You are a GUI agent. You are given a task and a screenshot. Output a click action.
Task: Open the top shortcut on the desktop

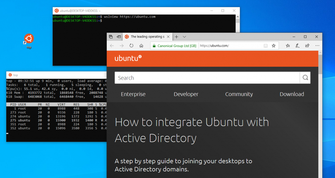(x=29, y=41)
